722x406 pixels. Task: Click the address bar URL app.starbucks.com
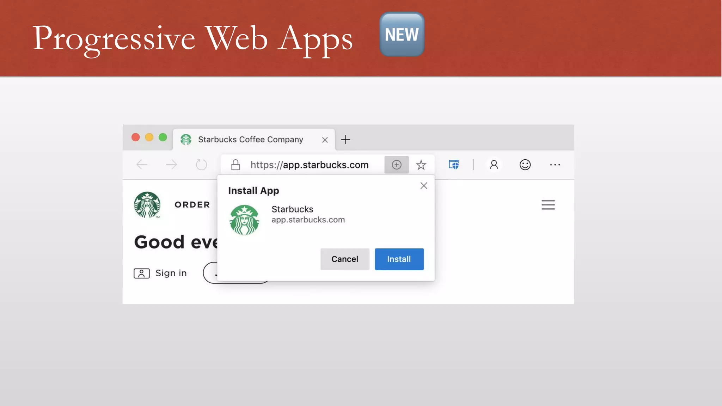[309, 165]
